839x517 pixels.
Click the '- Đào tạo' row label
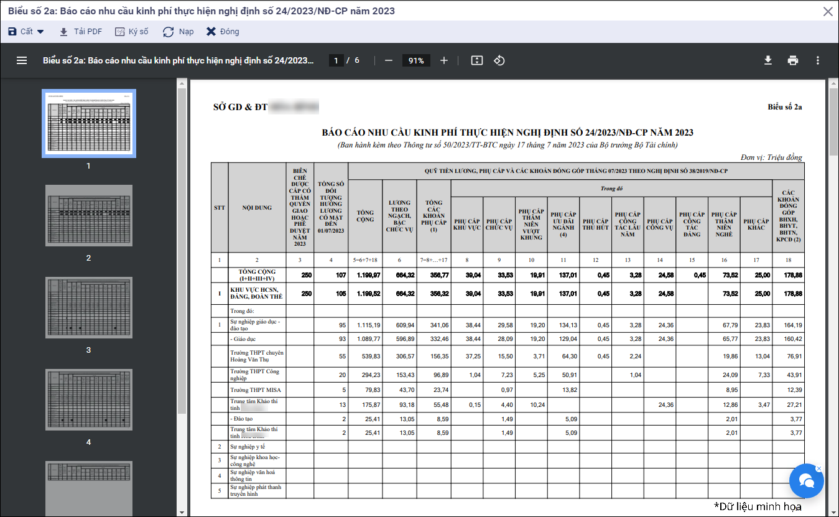pos(242,419)
